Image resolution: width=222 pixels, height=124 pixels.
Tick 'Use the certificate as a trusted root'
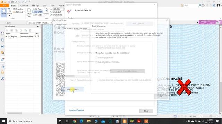(96, 48)
